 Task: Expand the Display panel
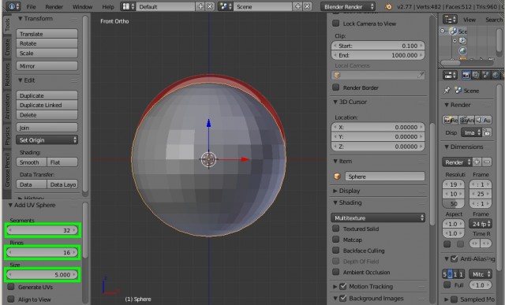(x=335, y=191)
